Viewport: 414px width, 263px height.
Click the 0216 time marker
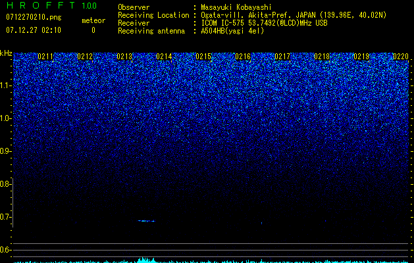tap(243, 57)
